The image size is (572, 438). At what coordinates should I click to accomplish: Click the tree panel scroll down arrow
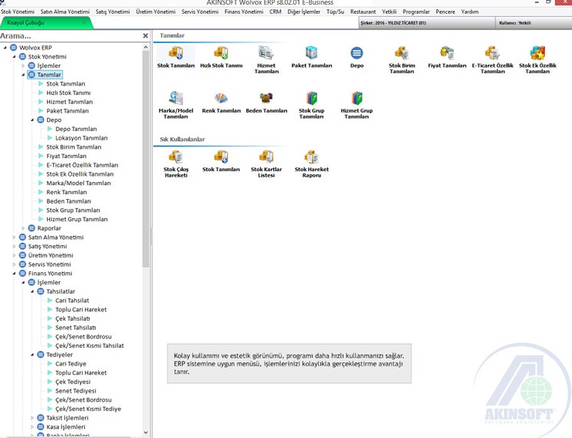[146, 433]
